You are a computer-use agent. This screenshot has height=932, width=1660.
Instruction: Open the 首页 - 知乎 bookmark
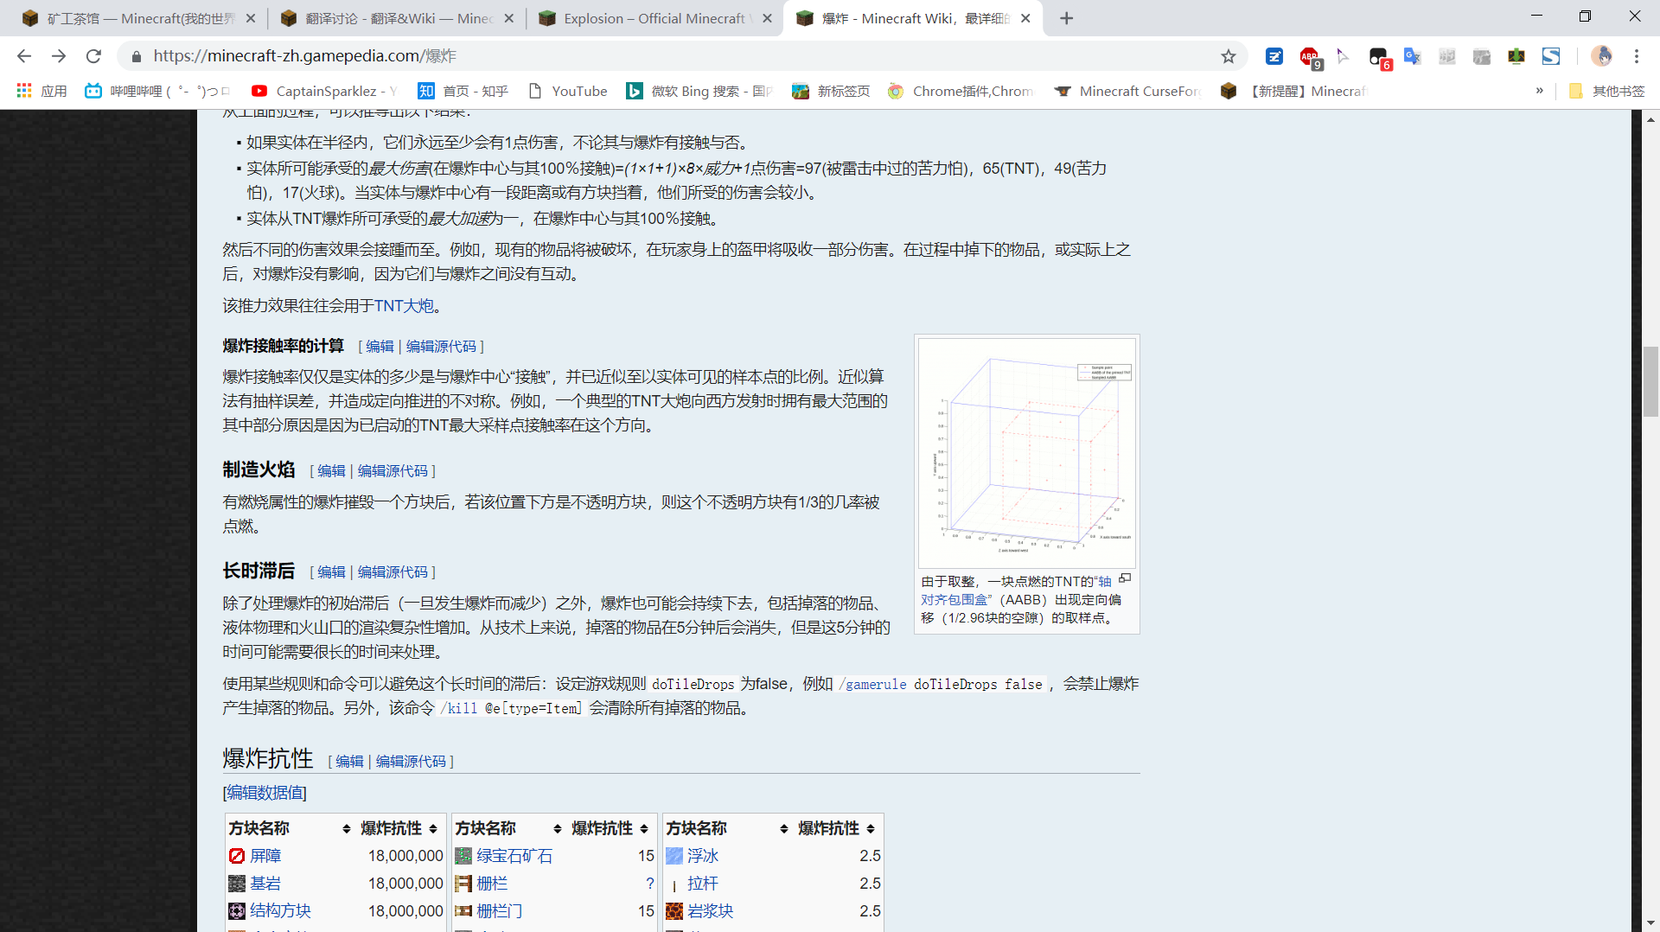click(x=463, y=91)
